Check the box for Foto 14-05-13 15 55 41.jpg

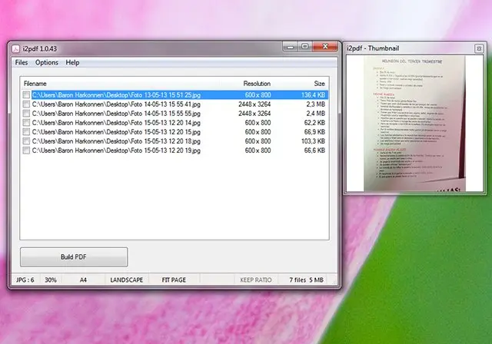pyautogui.click(x=27, y=104)
